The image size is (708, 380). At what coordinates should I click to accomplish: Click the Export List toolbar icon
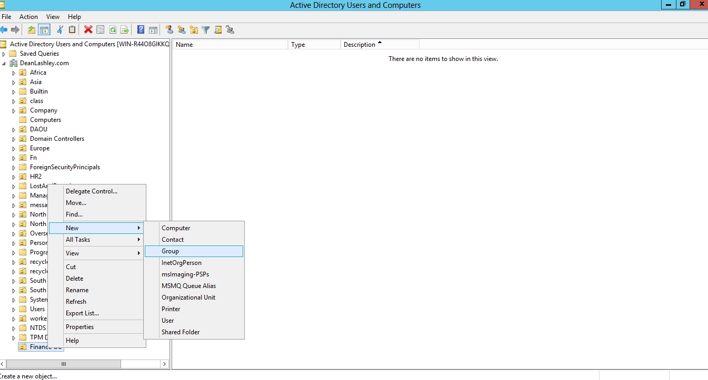pos(125,30)
